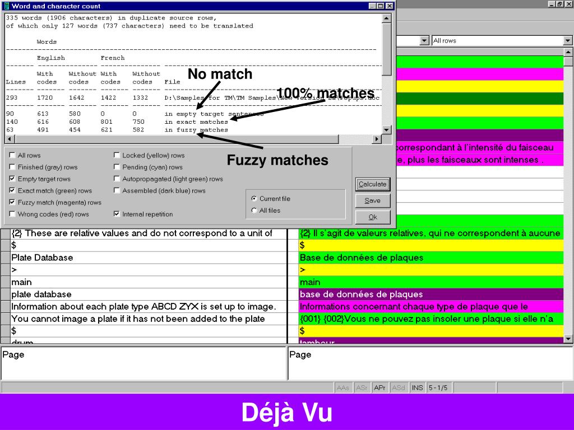Click the down arrow of the translation grid scrollbar

[568, 339]
